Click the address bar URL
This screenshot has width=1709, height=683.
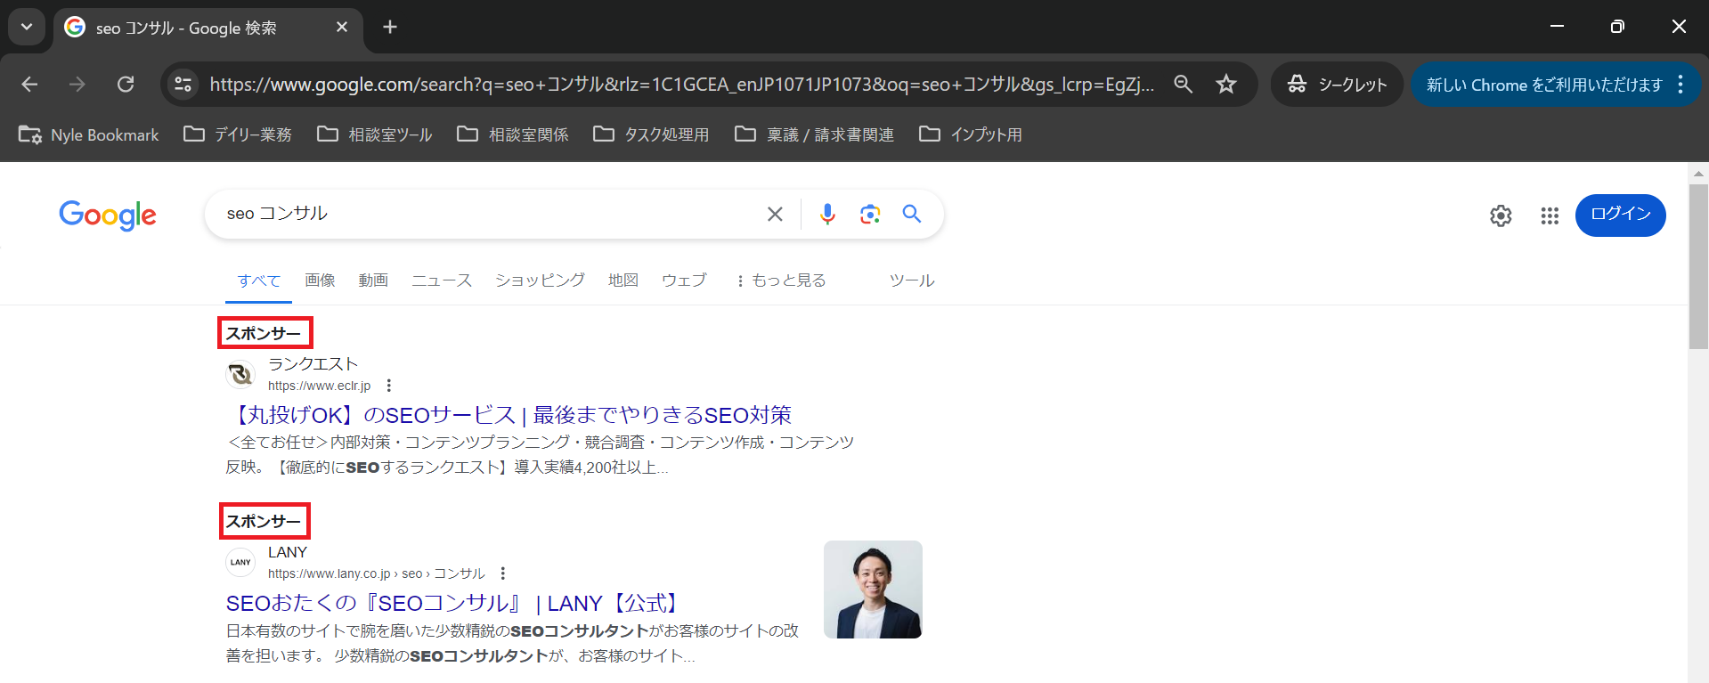[x=681, y=85]
